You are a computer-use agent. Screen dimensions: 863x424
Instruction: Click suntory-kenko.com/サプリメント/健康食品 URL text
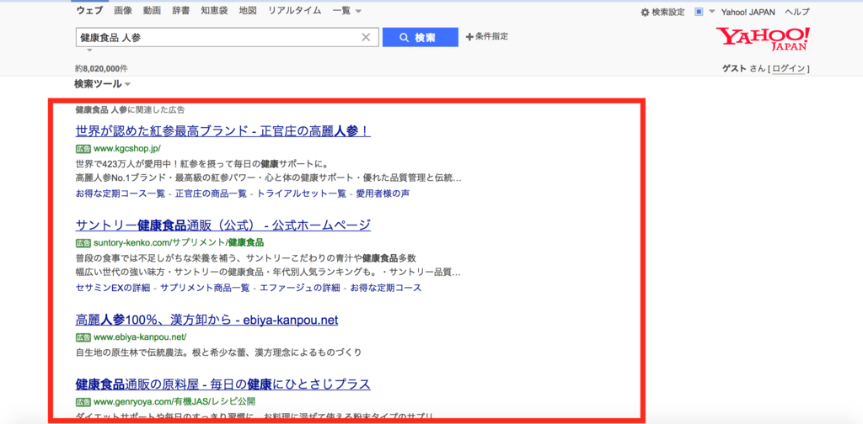[x=179, y=243]
